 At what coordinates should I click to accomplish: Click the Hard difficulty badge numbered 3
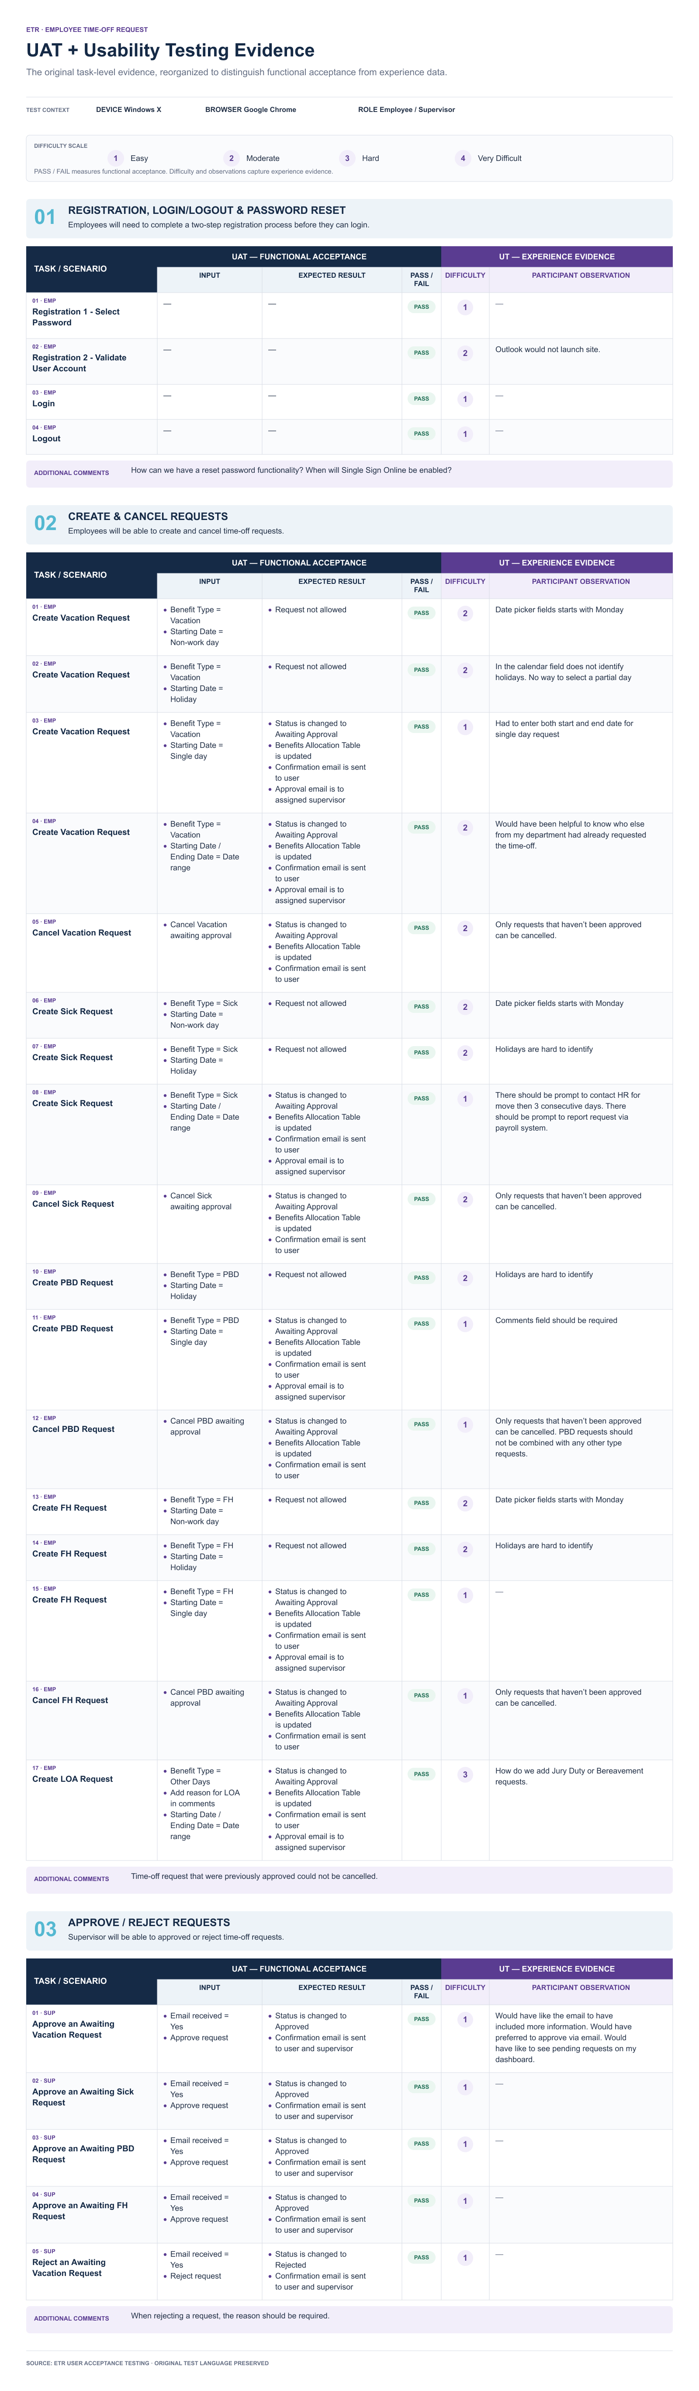pyautogui.click(x=348, y=159)
